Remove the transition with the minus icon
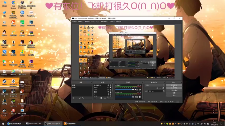Image resolution: width=225 pixels, height=126 pixels. [x=160, y=88]
